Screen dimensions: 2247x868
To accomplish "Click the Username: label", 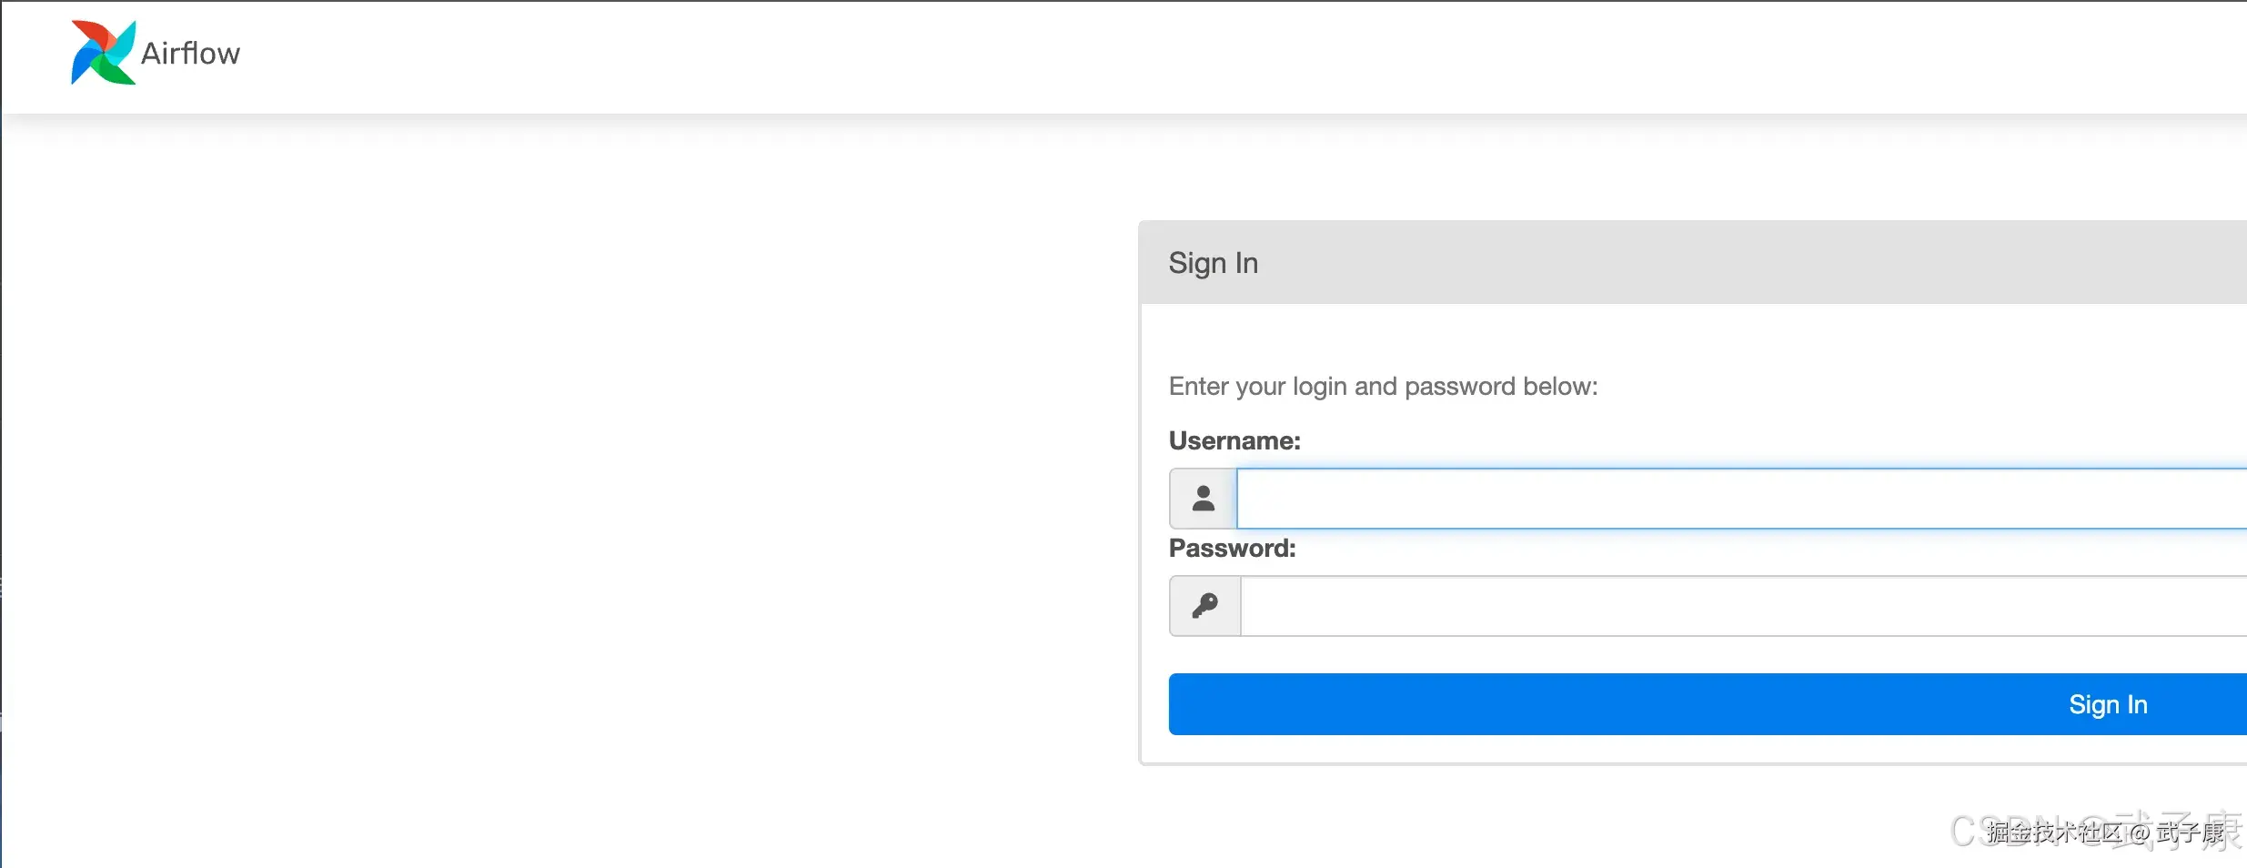I will 1234,441.
